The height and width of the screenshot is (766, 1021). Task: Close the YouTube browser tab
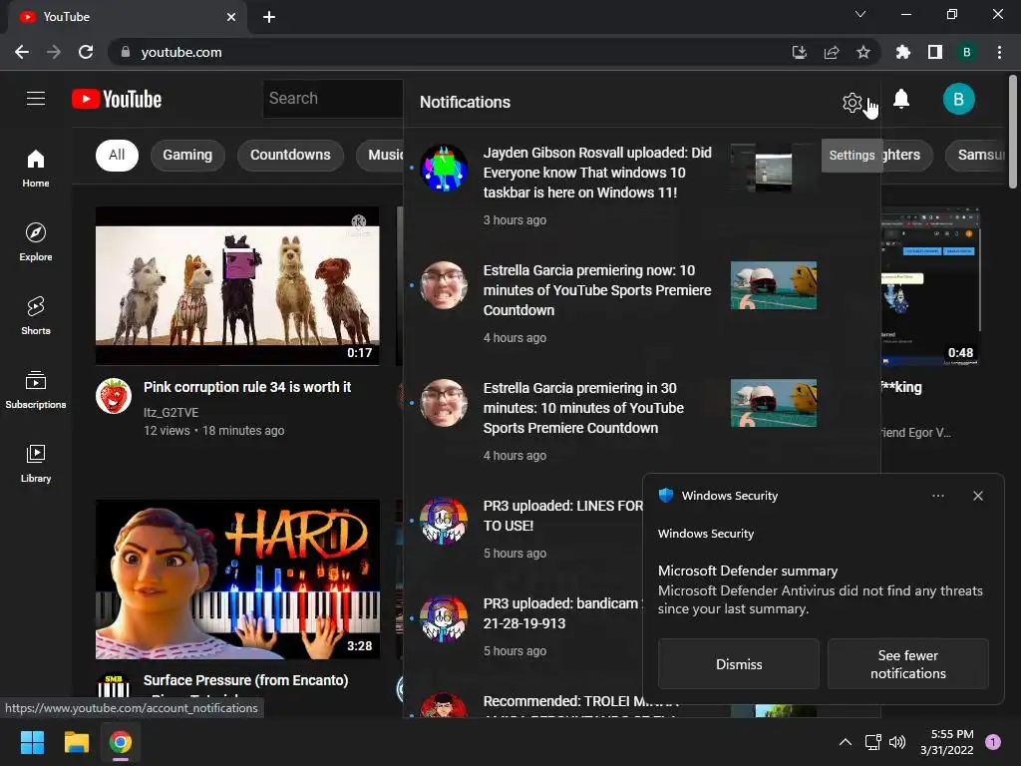tap(231, 17)
